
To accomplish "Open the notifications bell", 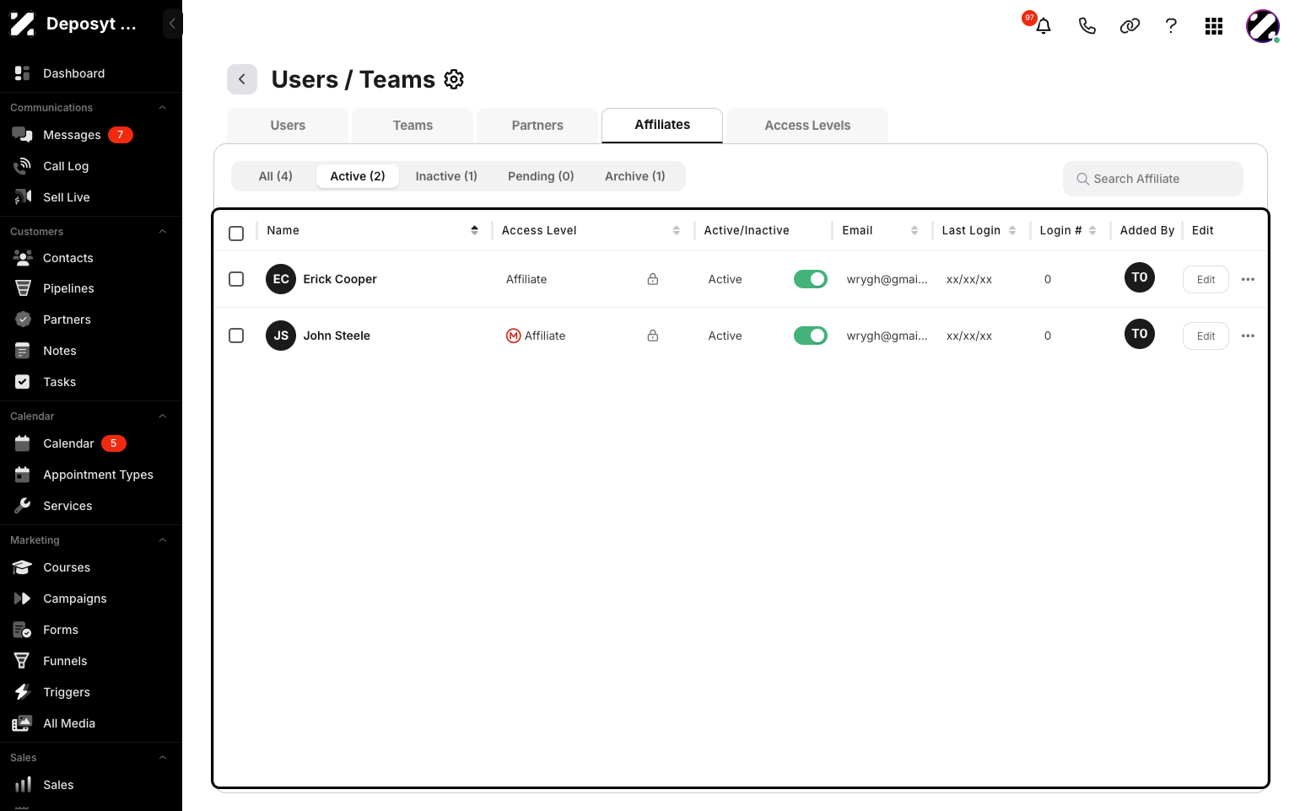I will pyautogui.click(x=1043, y=25).
